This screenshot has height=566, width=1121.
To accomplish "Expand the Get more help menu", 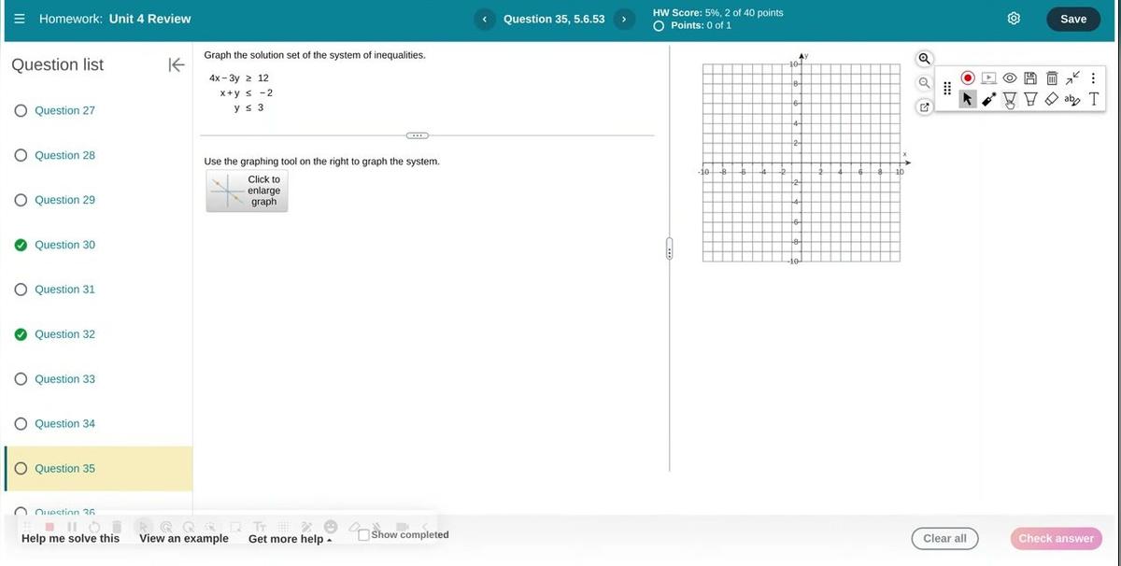I will click(290, 539).
